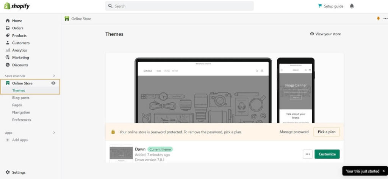Screen dimensions: 388x179
Task: Click the Themes page heading
Action: pos(114,34)
